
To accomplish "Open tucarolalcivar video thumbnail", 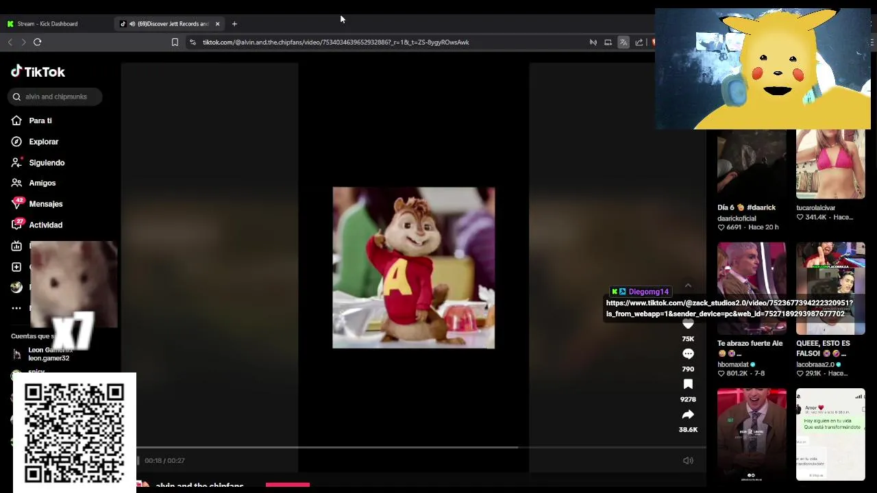I will click(830, 164).
